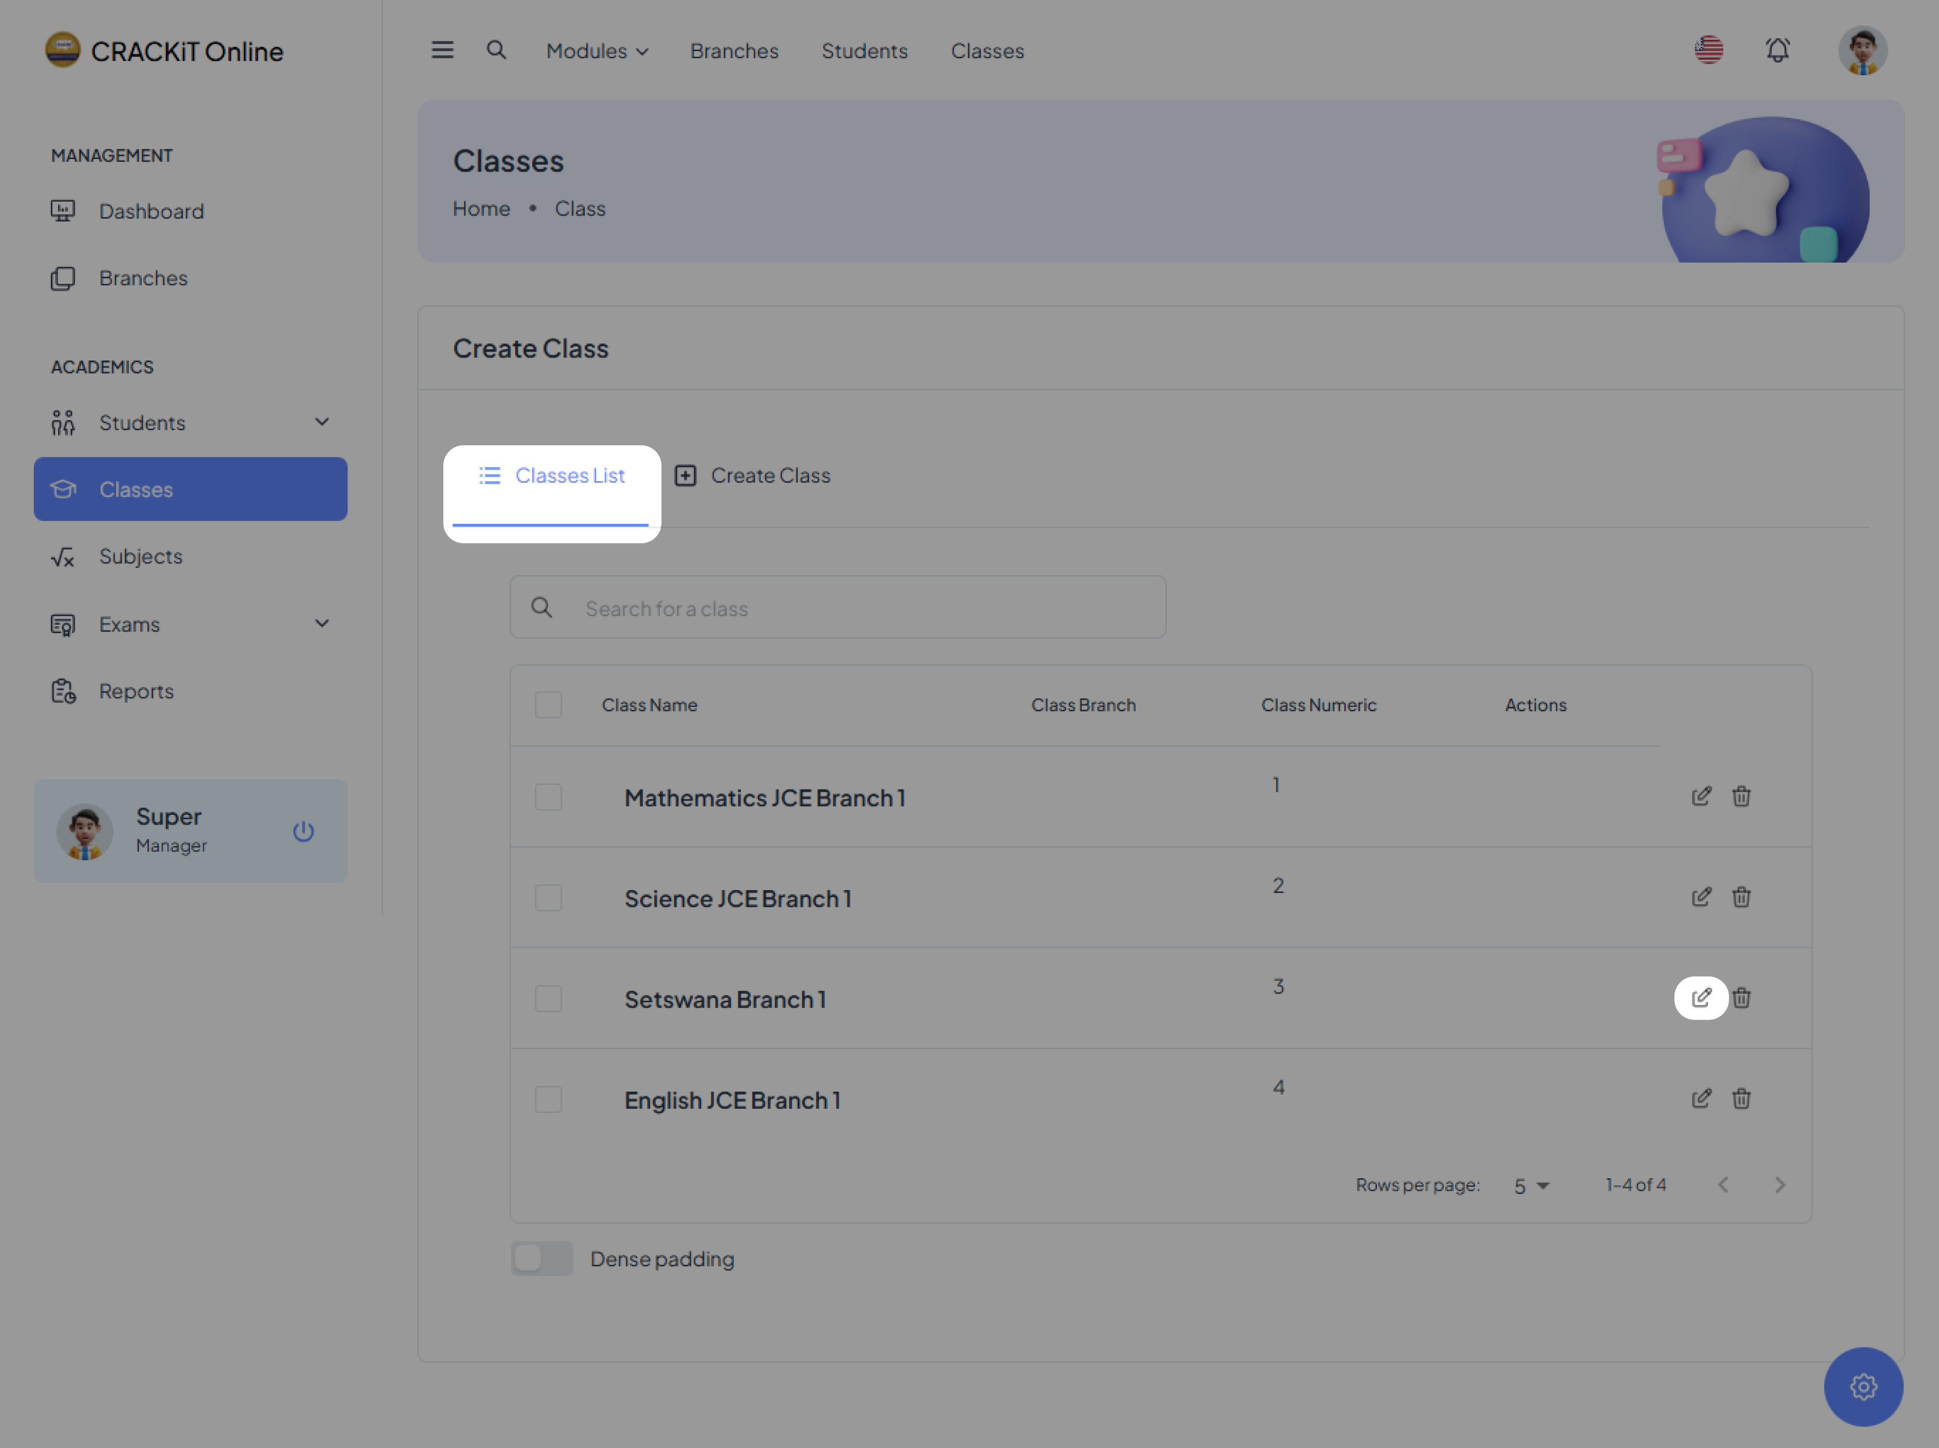Check the Science JCE Branch 1 row checkbox
Screen dimensions: 1939x1448
(x=549, y=898)
